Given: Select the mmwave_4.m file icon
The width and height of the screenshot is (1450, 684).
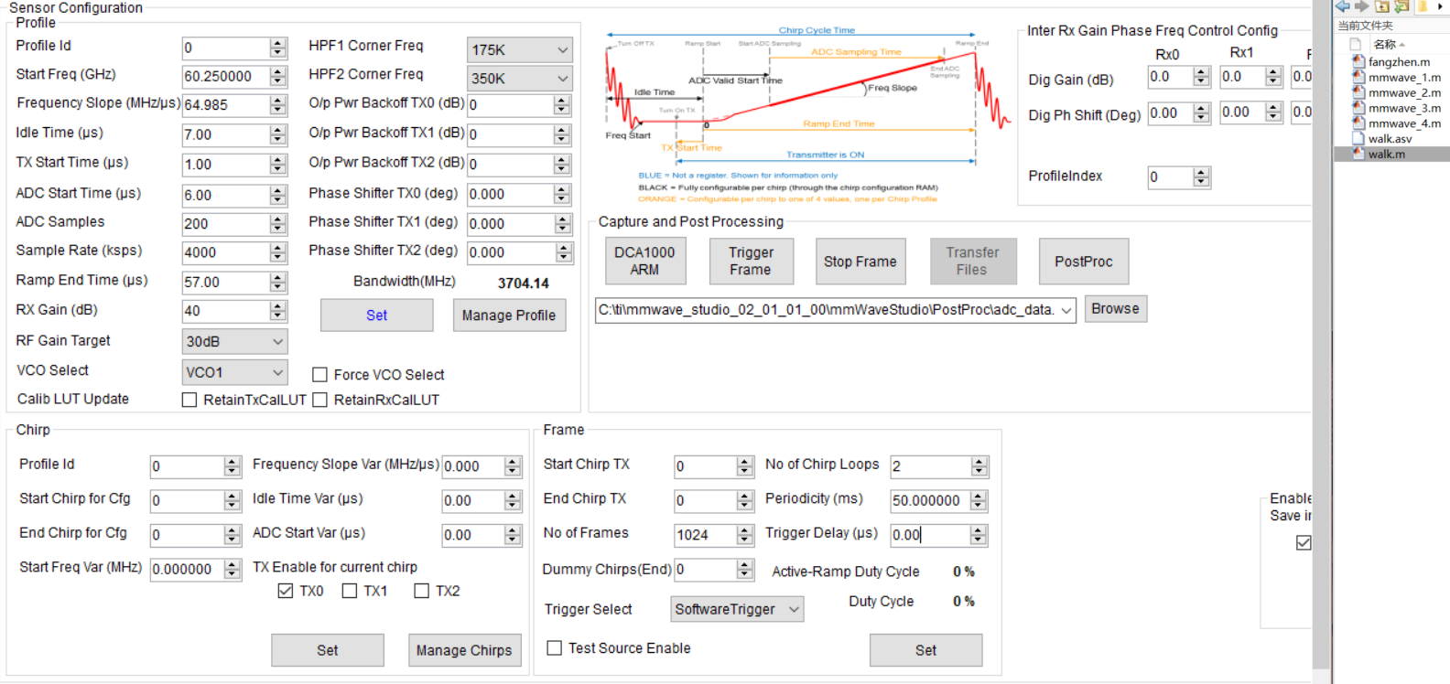Looking at the screenshot, I should point(1359,123).
